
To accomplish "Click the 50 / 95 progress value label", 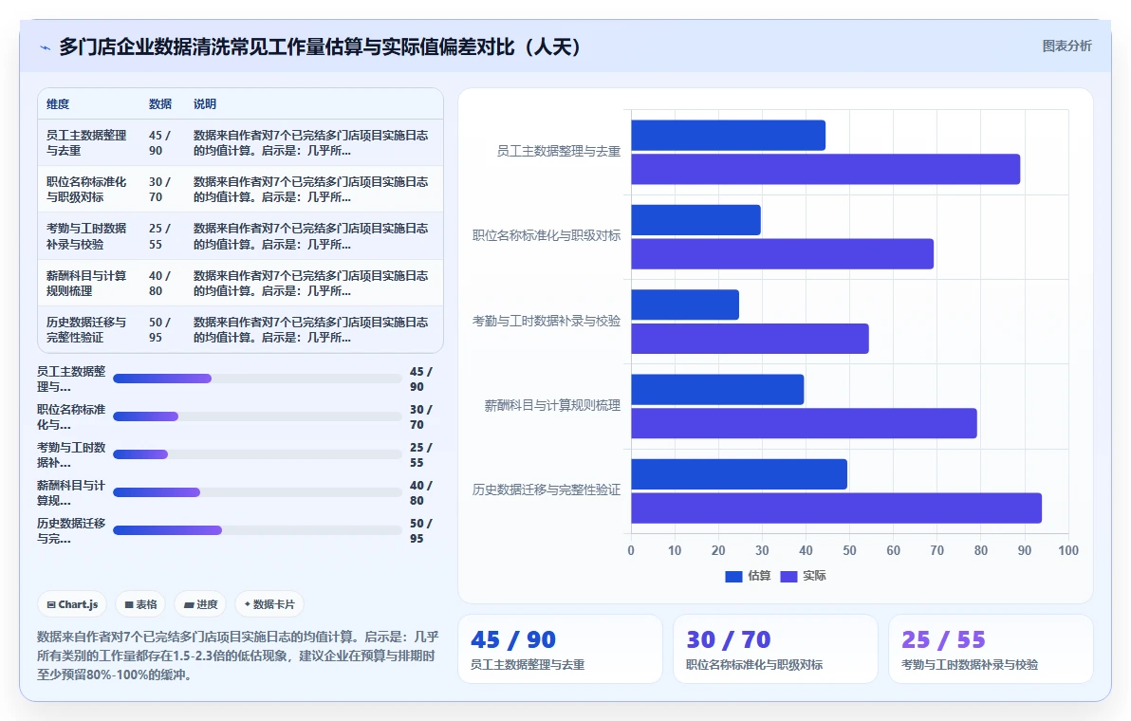I will [421, 530].
